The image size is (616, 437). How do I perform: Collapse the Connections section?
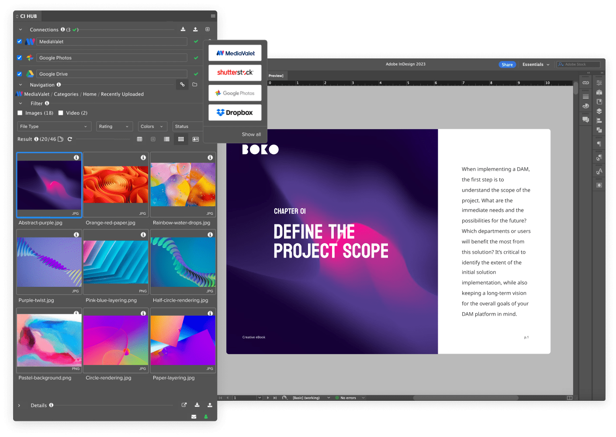[x=20, y=30]
